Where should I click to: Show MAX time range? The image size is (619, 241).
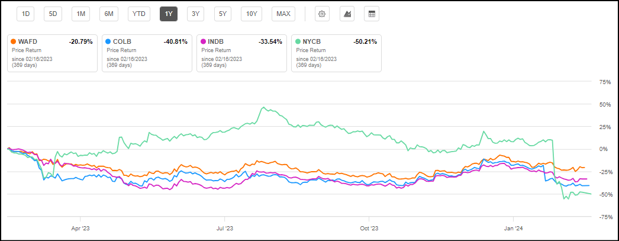[283, 14]
